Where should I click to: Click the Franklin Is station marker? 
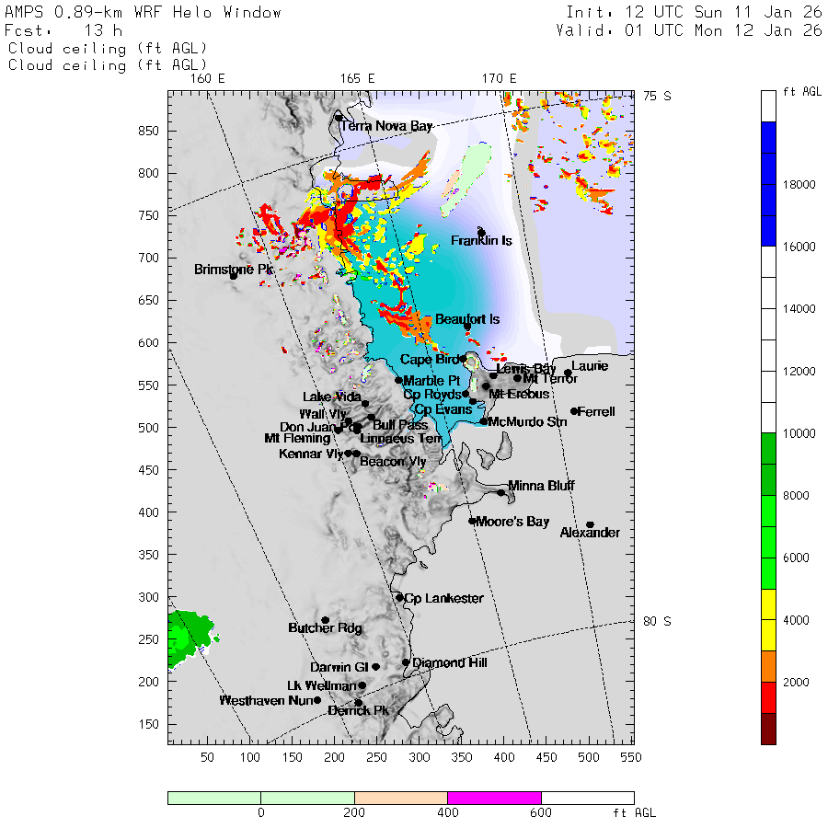coord(481,233)
